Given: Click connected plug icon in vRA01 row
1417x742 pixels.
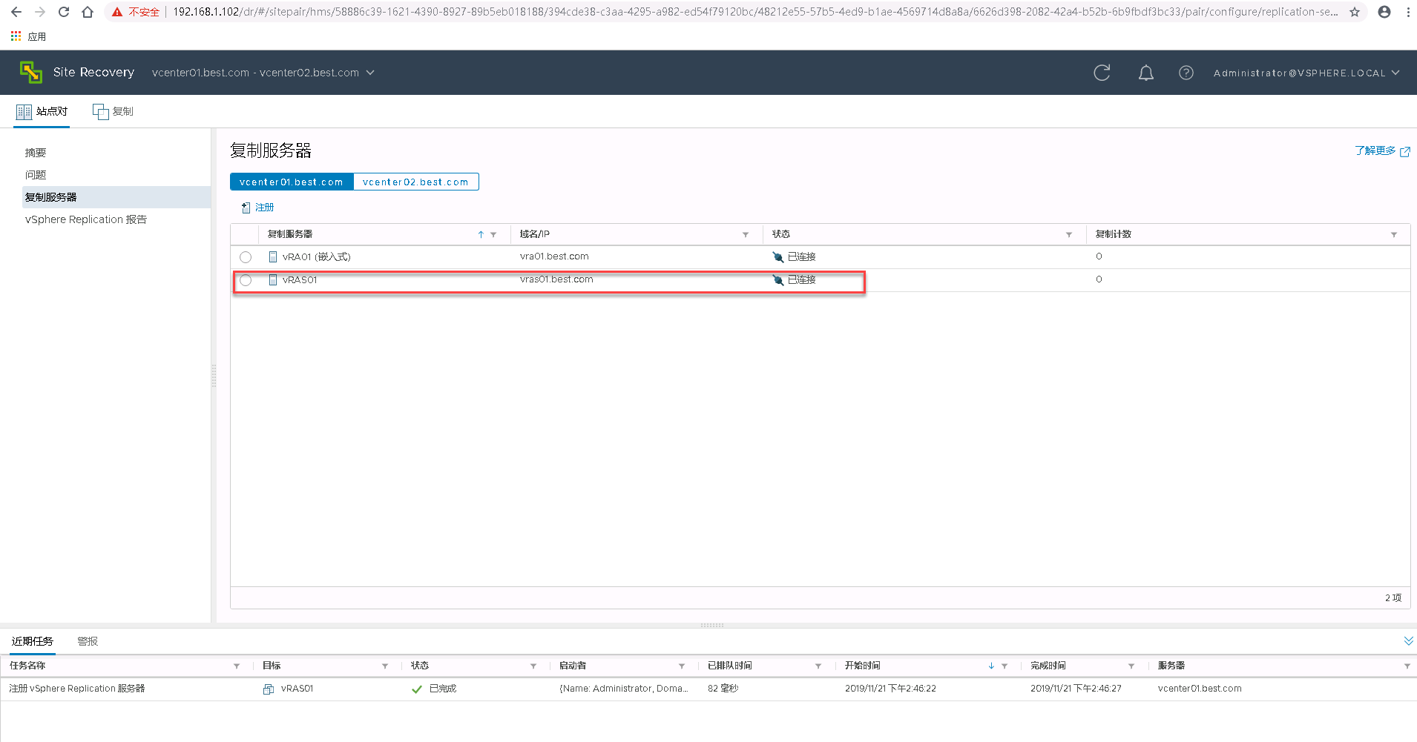Looking at the screenshot, I should pos(777,256).
